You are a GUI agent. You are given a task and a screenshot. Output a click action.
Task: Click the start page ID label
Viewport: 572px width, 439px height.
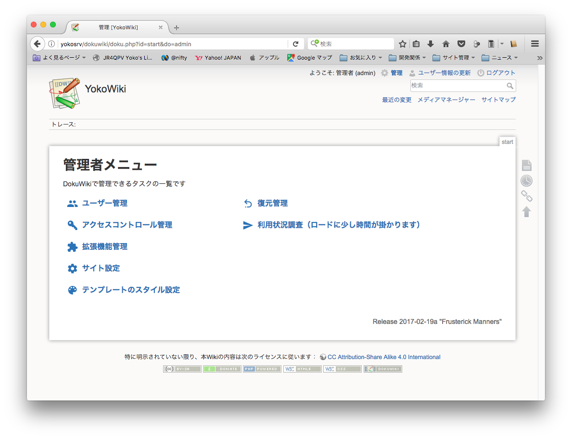507,142
